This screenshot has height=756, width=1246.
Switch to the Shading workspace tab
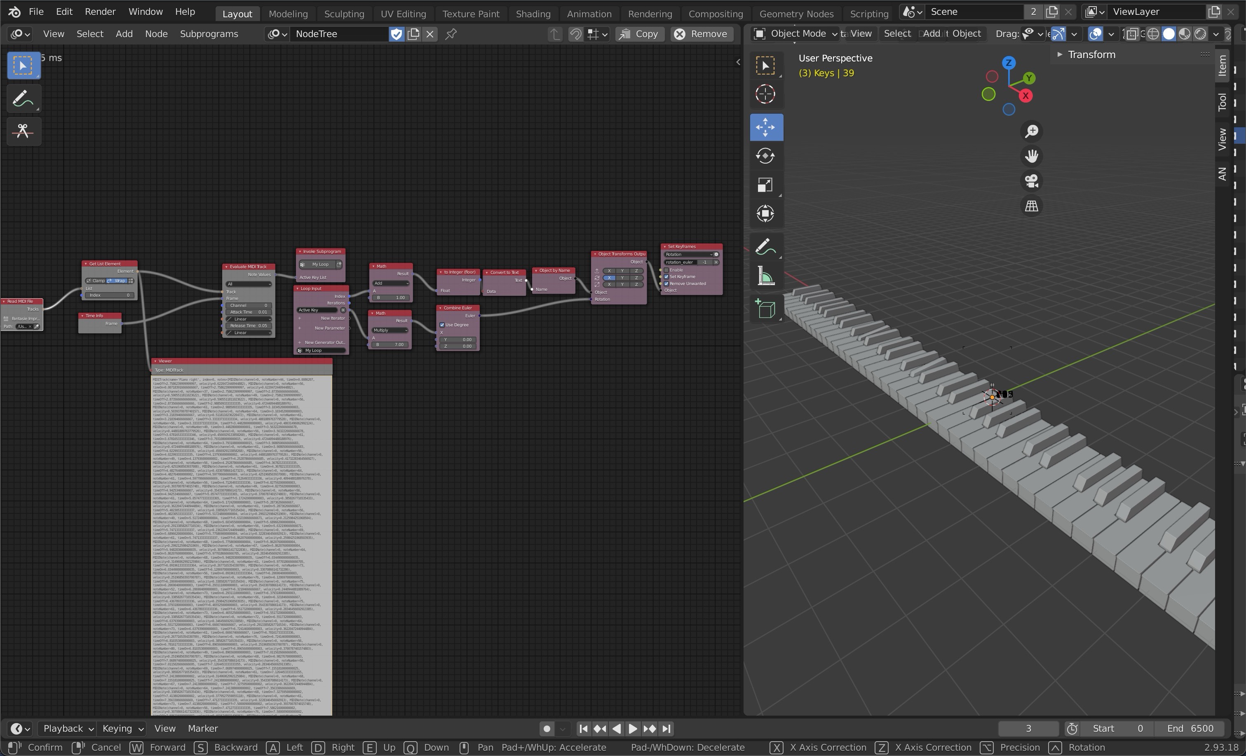click(533, 14)
